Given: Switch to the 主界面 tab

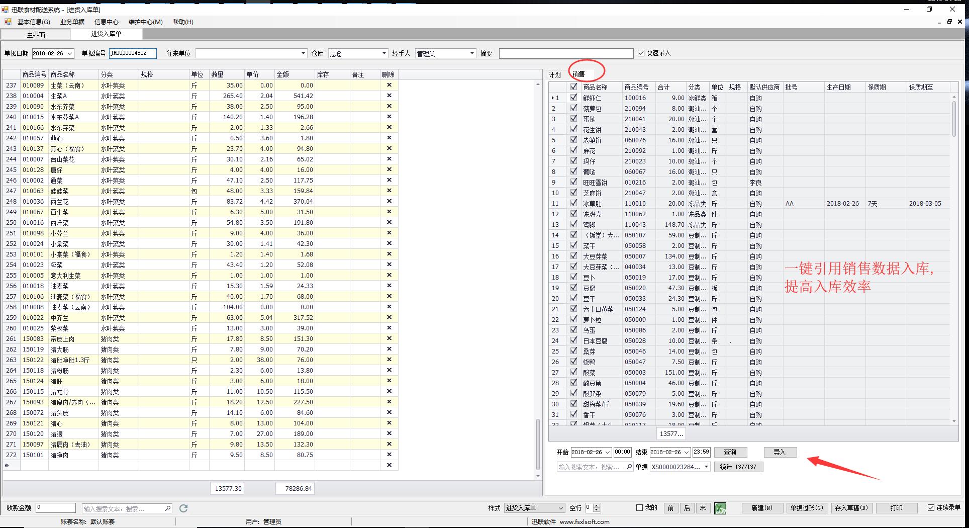Looking at the screenshot, I should click(x=36, y=35).
